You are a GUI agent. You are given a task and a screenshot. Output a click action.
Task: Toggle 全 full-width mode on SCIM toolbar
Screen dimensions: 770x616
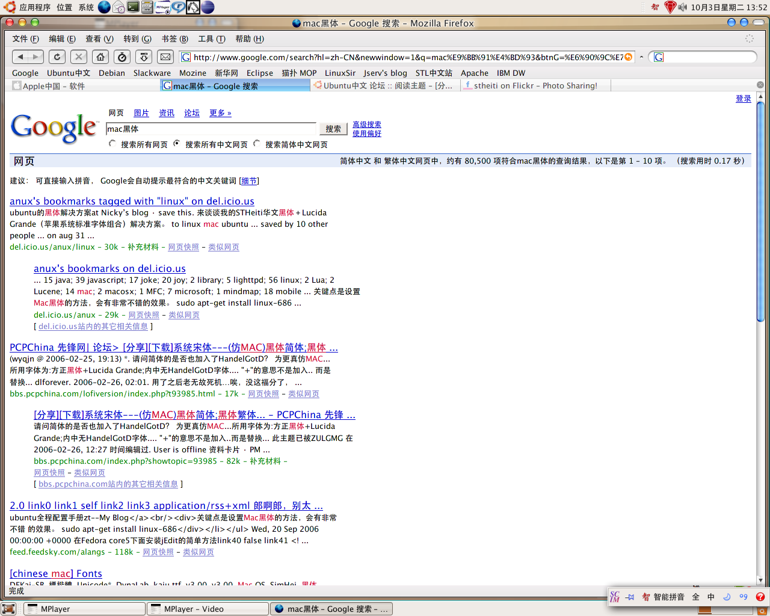click(695, 597)
